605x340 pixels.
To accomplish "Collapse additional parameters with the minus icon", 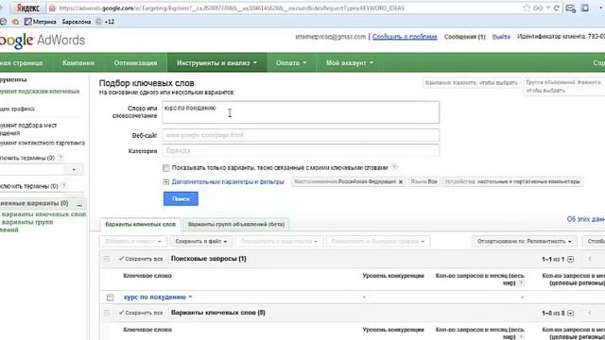I will point(166,182).
